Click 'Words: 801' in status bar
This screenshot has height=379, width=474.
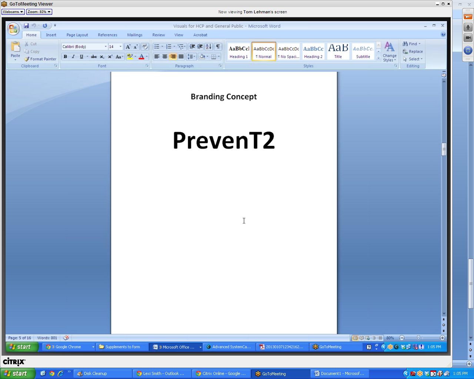(x=47, y=338)
